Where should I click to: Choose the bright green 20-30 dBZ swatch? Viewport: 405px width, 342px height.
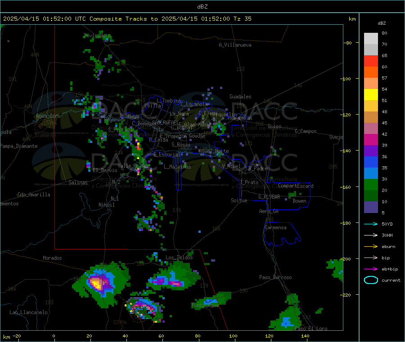[371, 185]
